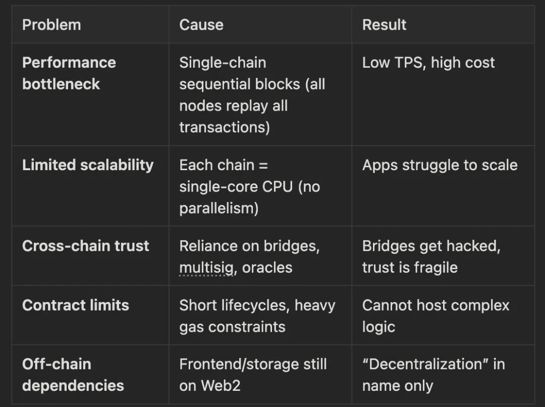Click the dotted-underlined word "multisig"

(206, 268)
